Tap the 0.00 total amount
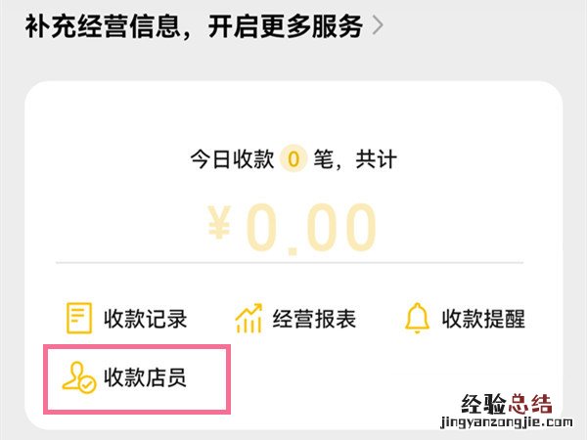587x440 pixels. pyautogui.click(x=310, y=228)
